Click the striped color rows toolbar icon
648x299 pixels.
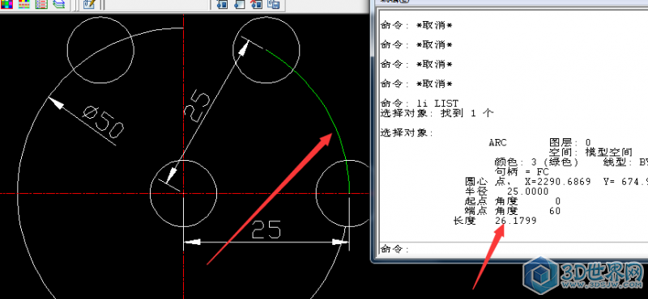click(24, 4)
